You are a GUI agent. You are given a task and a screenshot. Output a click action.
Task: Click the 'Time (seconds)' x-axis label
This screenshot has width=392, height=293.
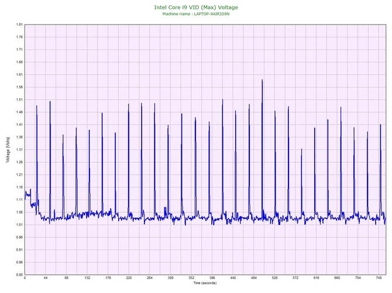(x=205, y=283)
